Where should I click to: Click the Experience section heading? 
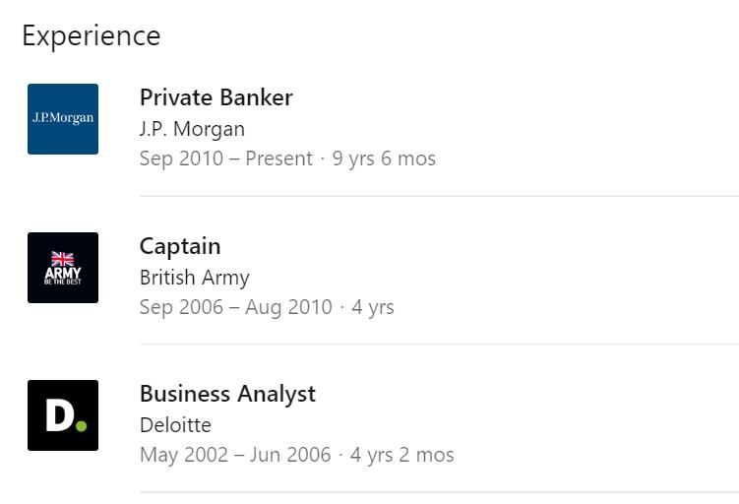click(91, 36)
